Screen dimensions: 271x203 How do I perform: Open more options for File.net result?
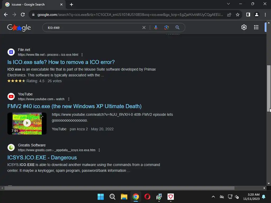coord(82,55)
